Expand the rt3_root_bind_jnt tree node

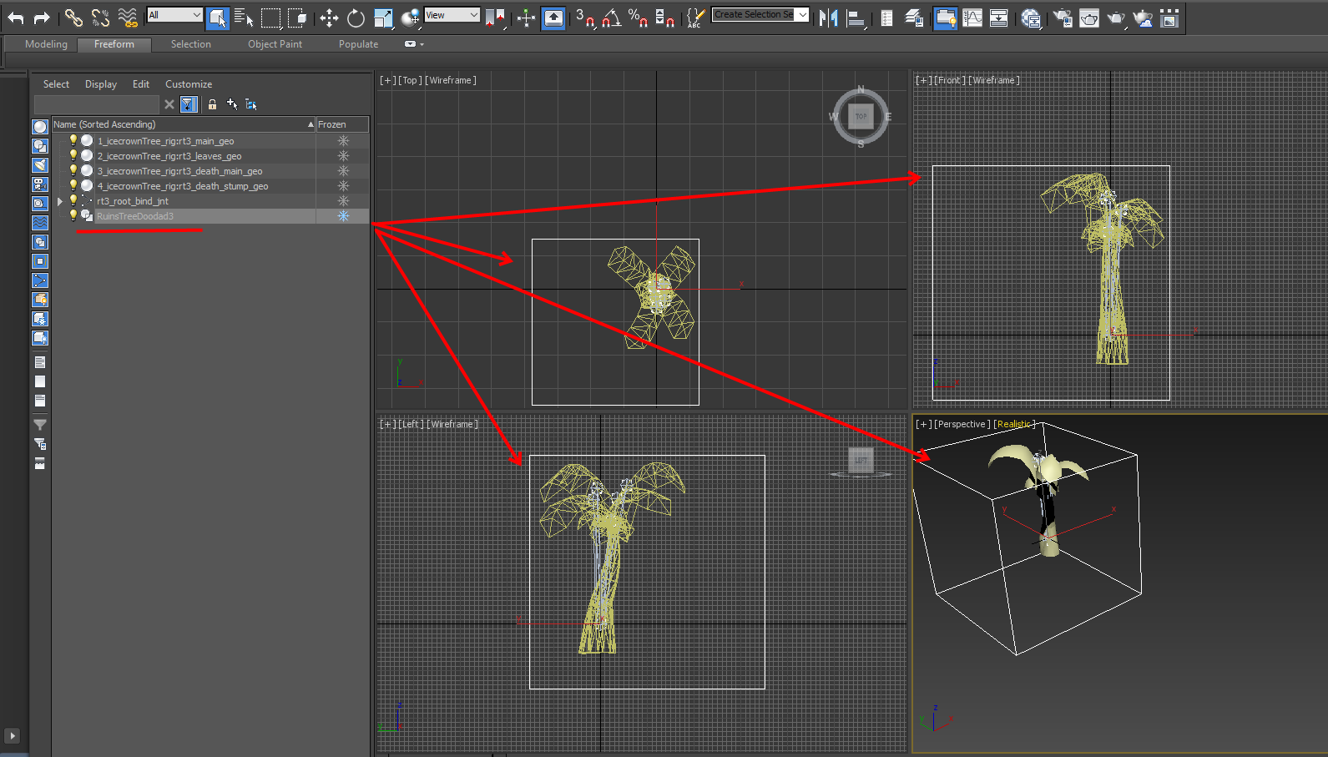click(x=60, y=201)
